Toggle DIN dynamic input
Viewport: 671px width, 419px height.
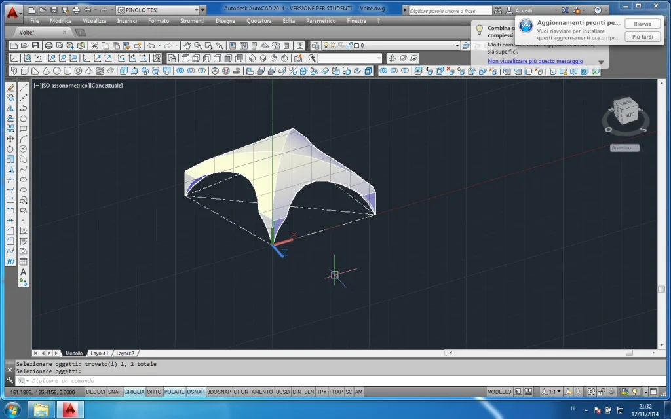pyautogui.click(x=297, y=392)
